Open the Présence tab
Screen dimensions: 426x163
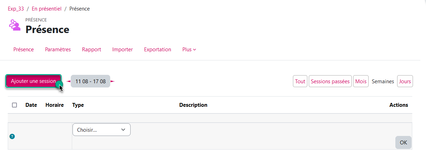(24, 50)
